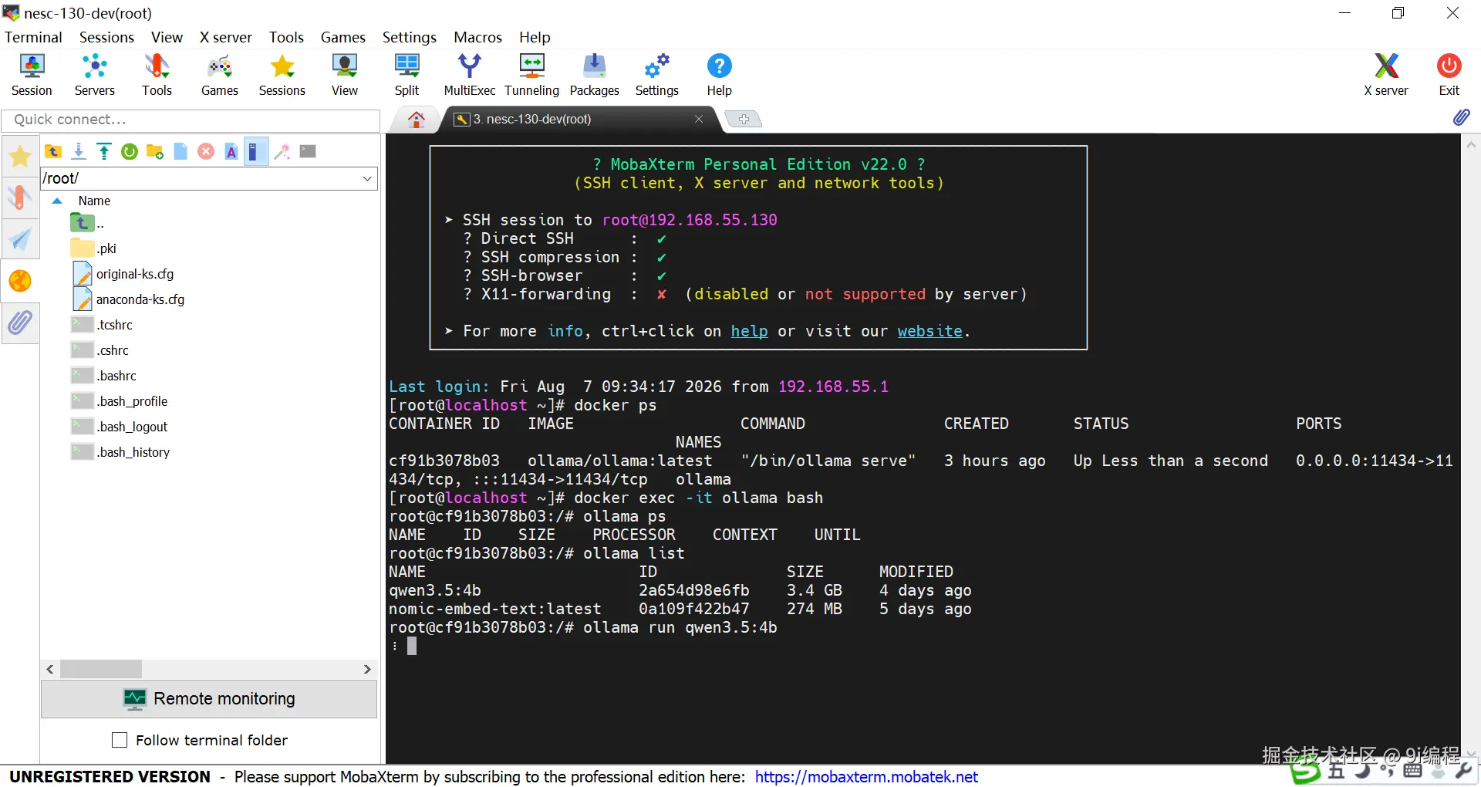Download selected files in SFTP toolbar
1481x787 pixels.
pos(78,151)
